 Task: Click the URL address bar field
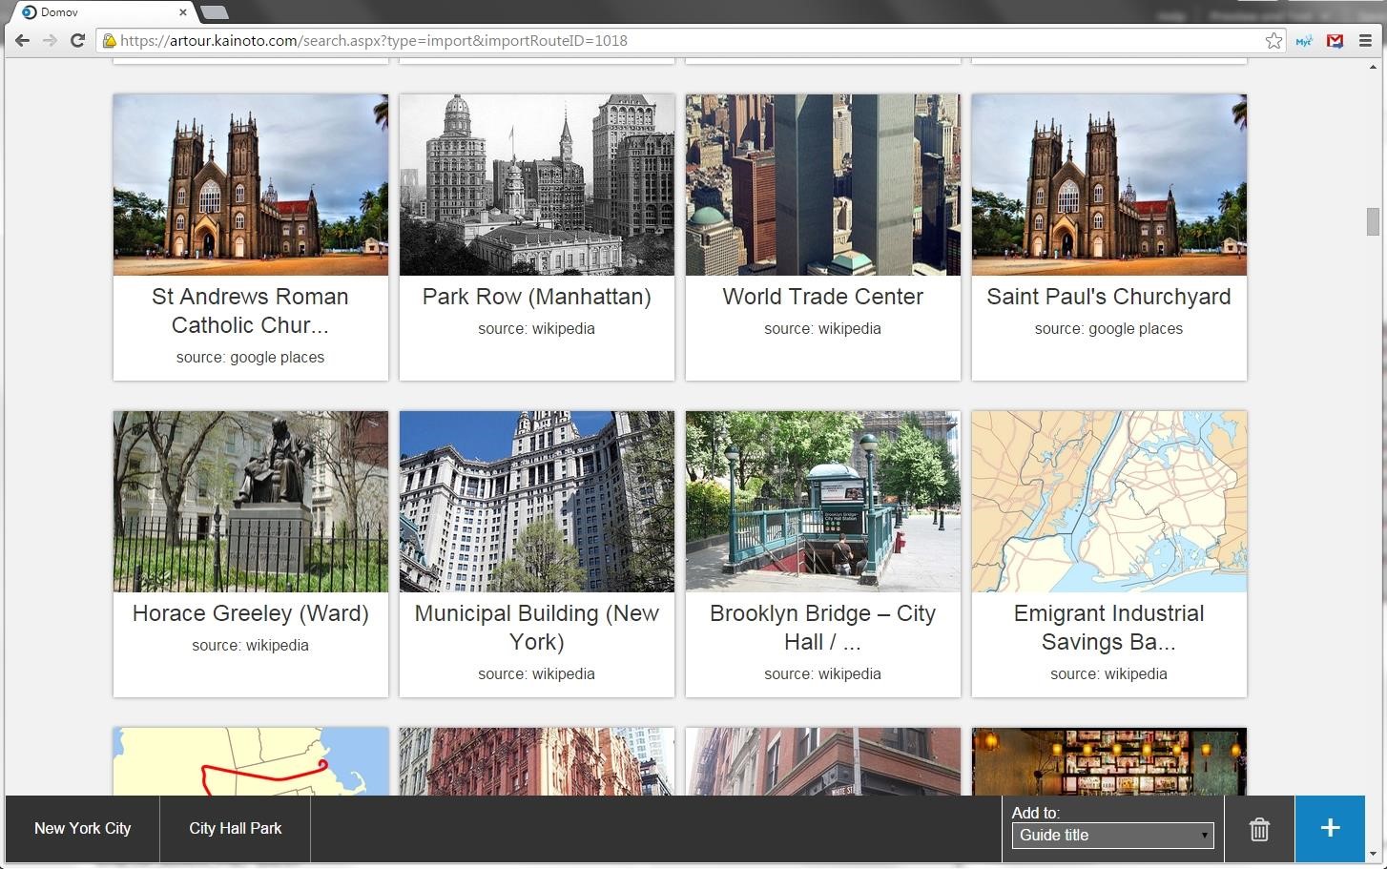click(668, 40)
